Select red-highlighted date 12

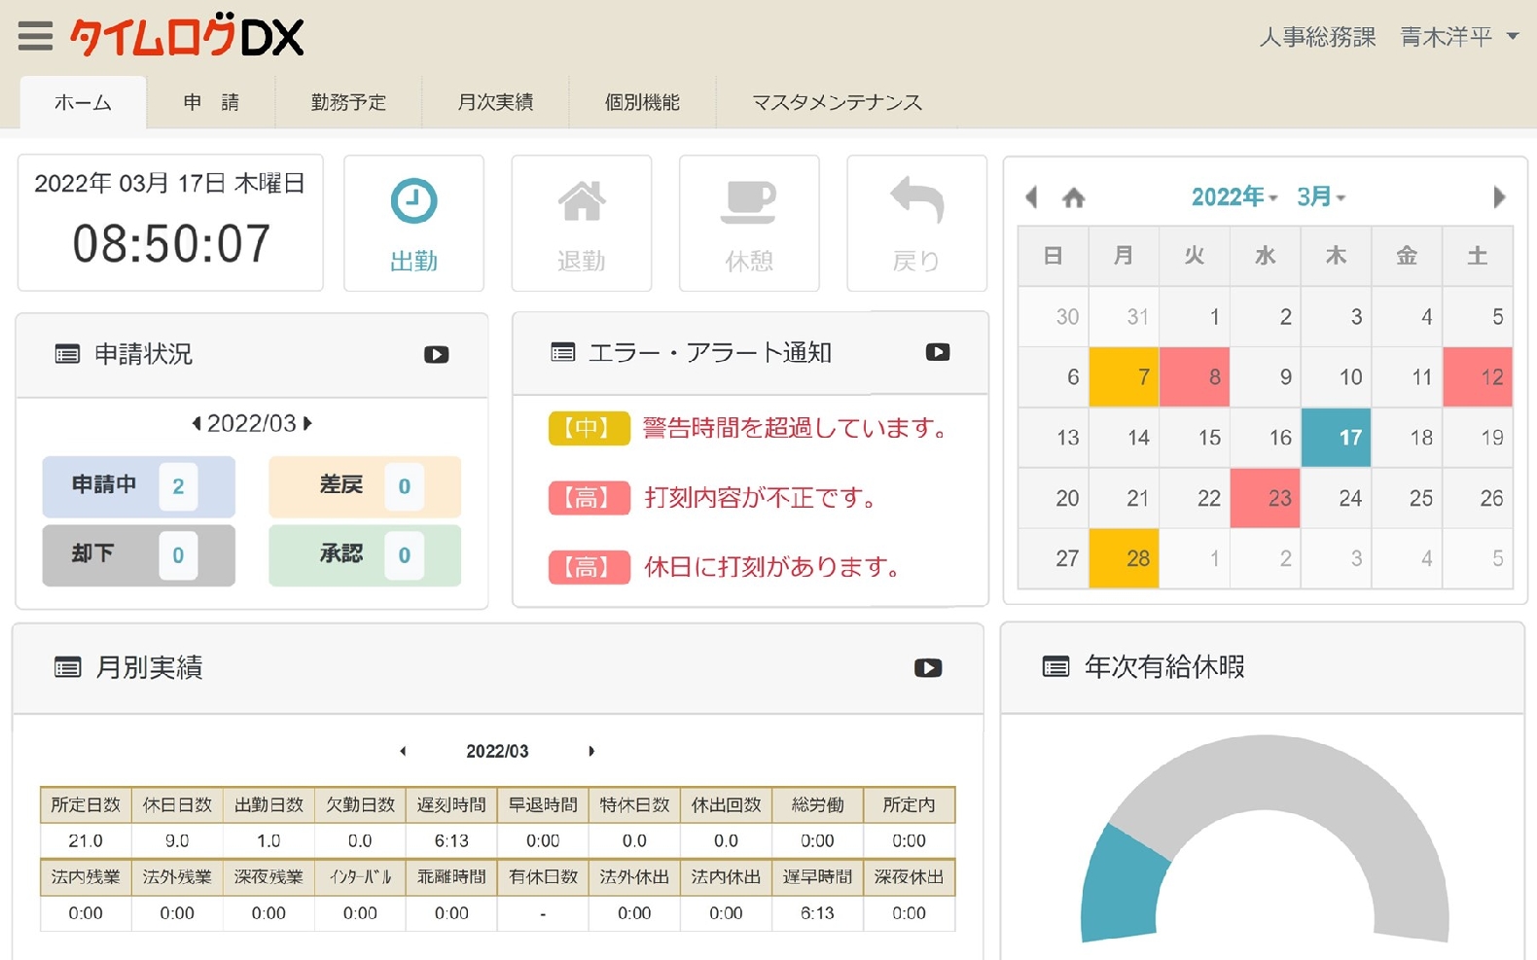point(1478,377)
